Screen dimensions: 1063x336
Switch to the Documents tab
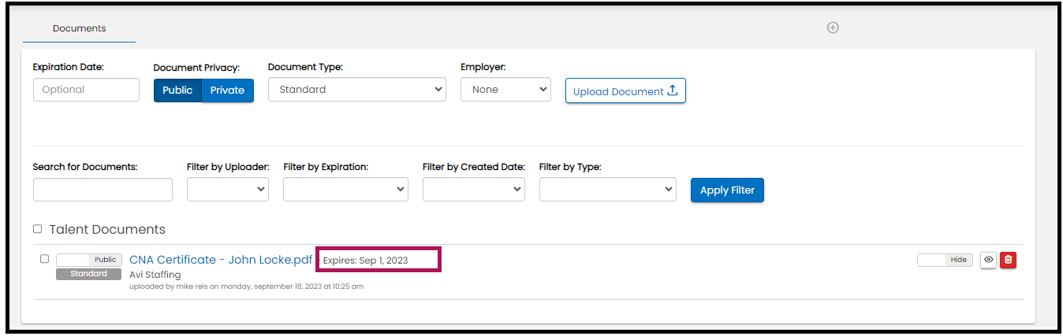pos(79,28)
